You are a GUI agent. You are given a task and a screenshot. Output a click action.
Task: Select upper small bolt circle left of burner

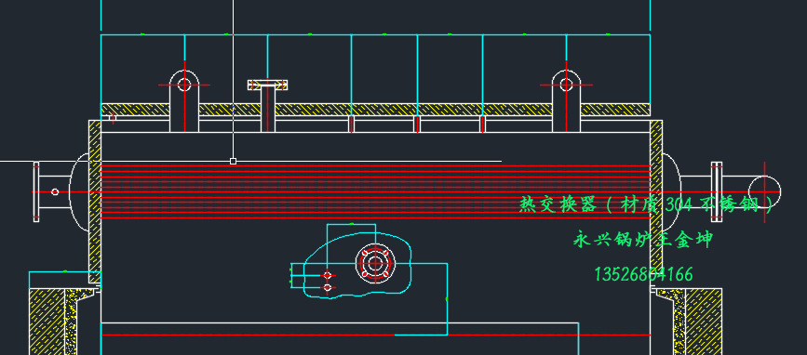(x=328, y=276)
